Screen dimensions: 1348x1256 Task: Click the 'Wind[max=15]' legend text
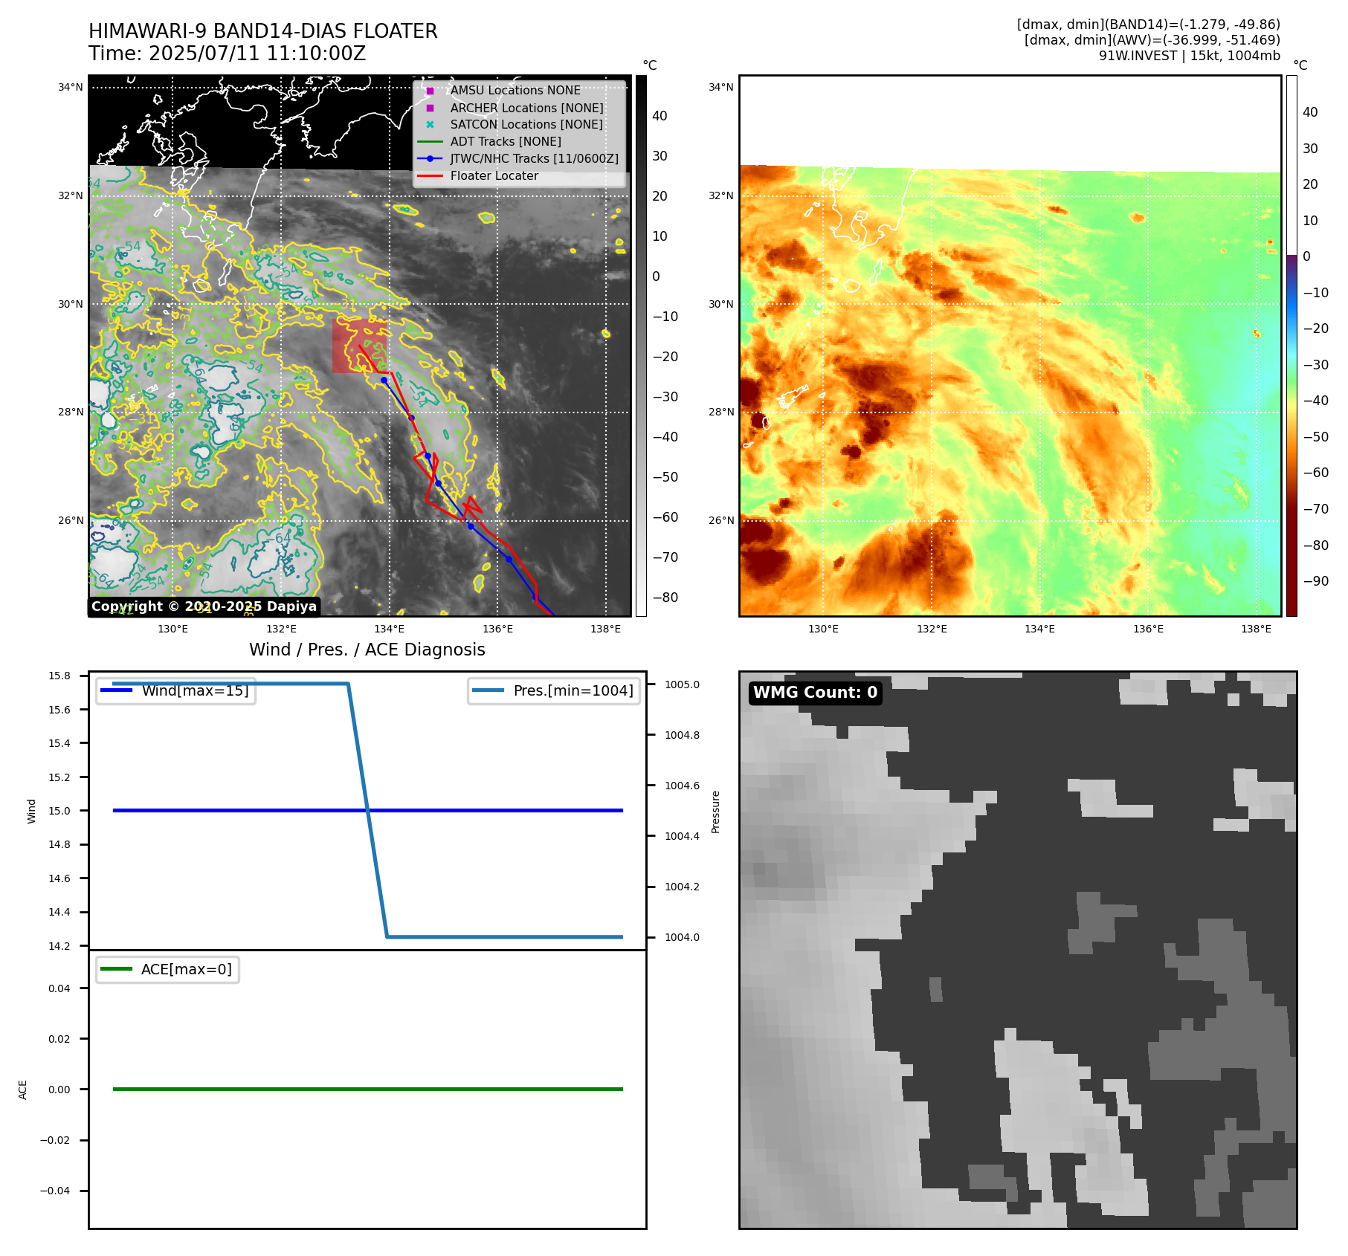click(x=196, y=690)
